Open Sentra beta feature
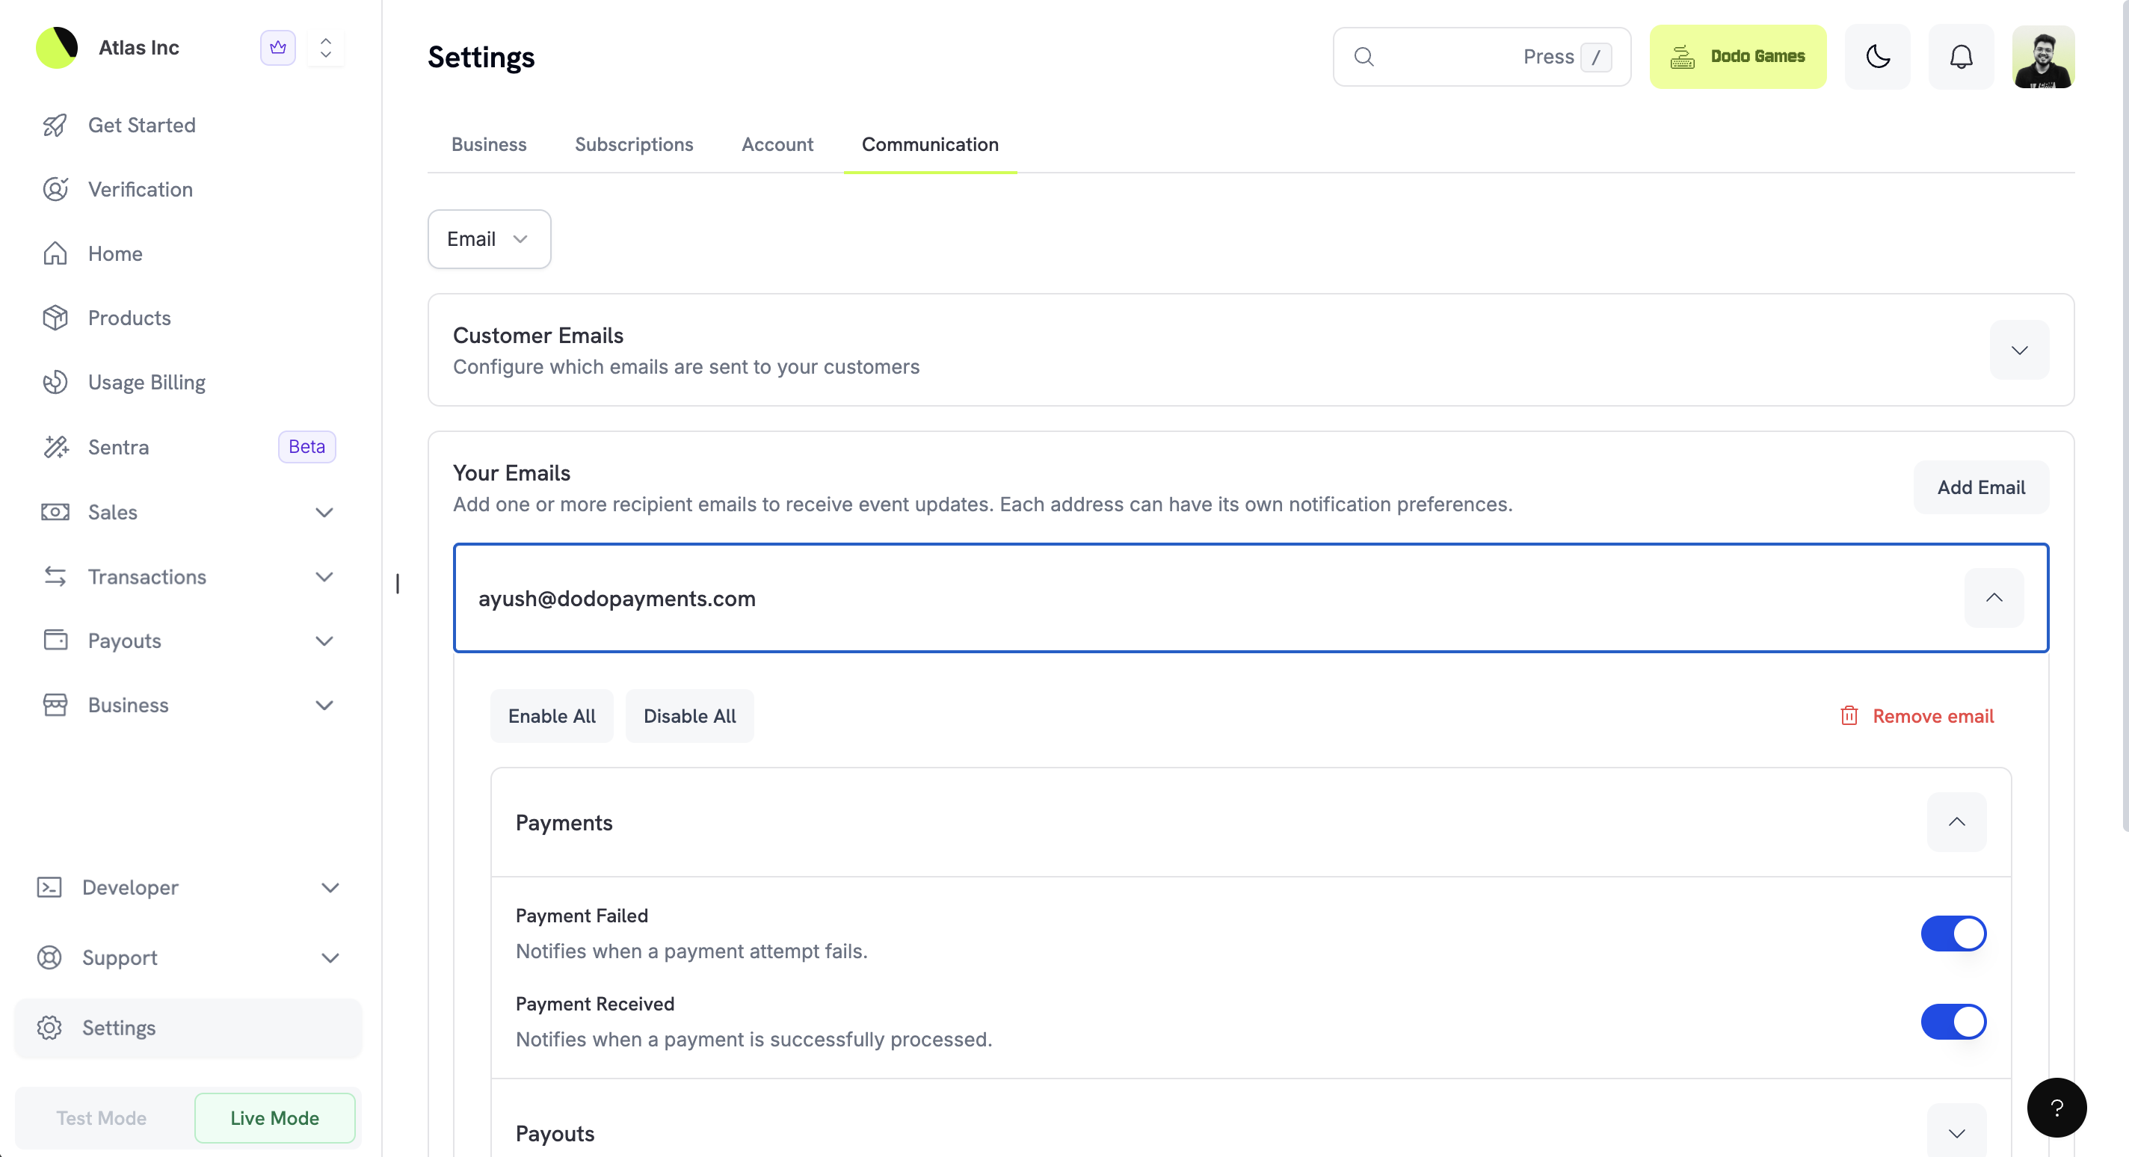Viewport: 2129px width, 1157px height. pos(118,447)
